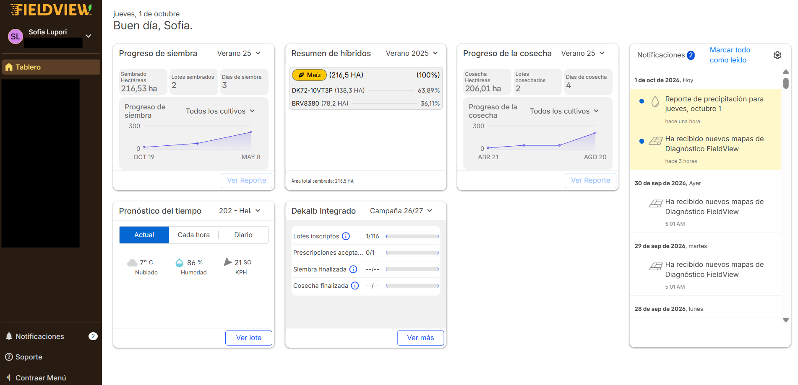Image resolution: width=798 pixels, height=385 pixels.
Task: Open the Soporte menu item
Action: tap(51, 357)
